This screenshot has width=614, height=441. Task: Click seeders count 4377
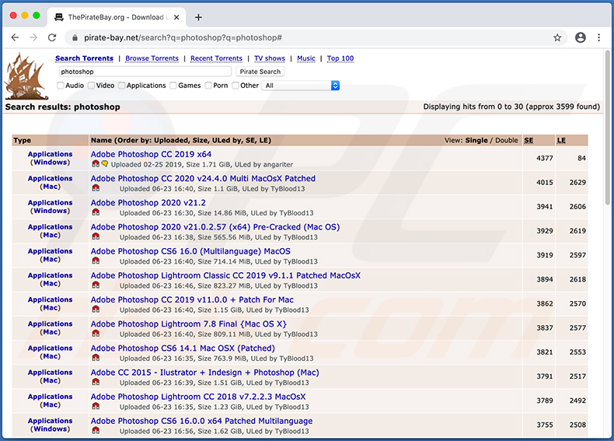click(544, 159)
